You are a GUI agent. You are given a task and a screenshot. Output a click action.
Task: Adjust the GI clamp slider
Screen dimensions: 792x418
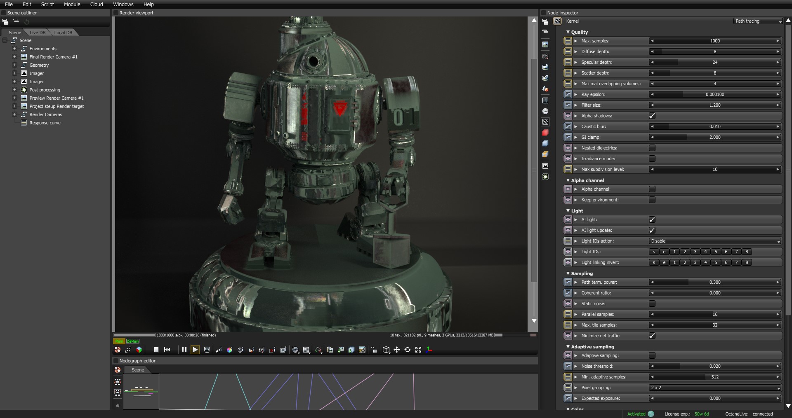[x=714, y=137]
